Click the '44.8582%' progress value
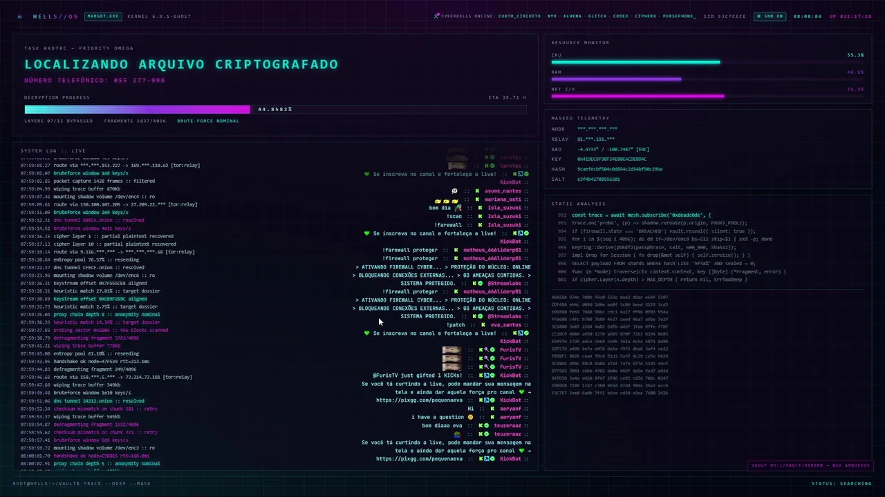885x497 pixels. click(x=275, y=109)
